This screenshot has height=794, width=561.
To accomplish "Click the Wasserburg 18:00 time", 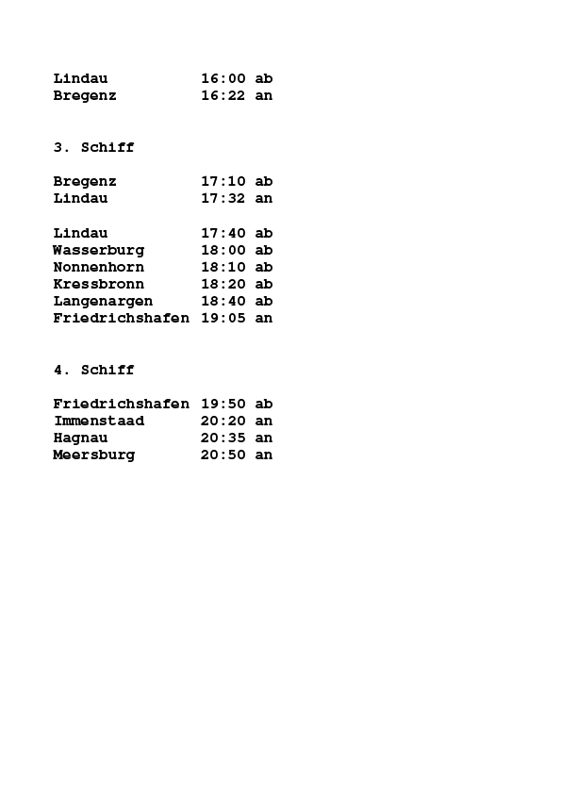I will 223,250.
